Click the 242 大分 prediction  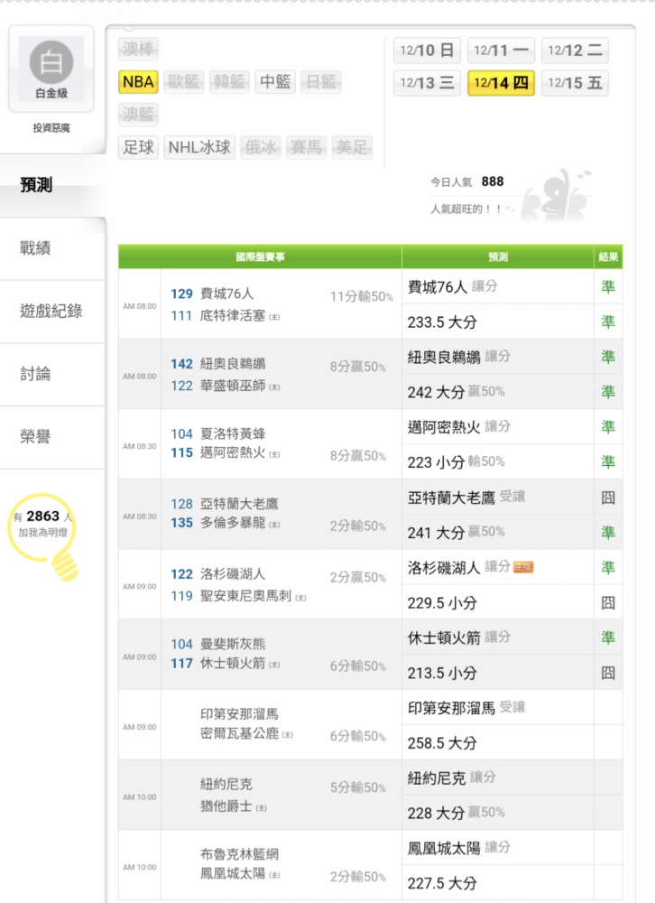(x=436, y=392)
